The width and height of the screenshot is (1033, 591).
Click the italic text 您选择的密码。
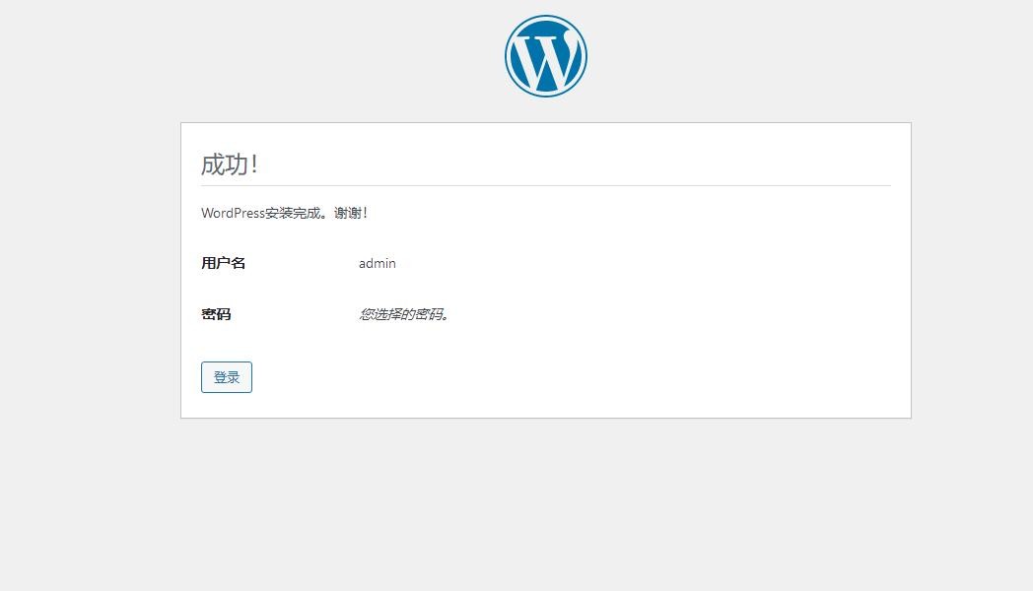[404, 314]
